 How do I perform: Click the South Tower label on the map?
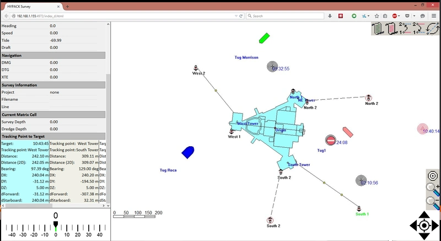[x=299, y=164]
